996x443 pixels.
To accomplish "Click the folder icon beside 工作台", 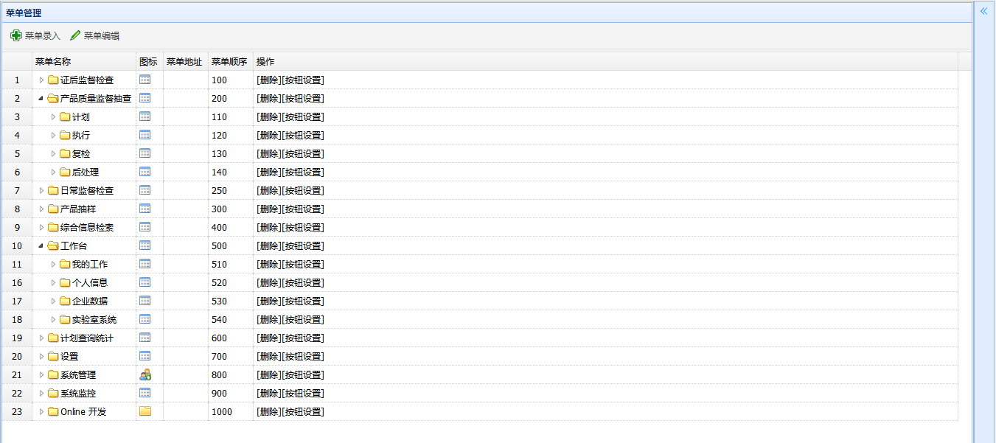I will point(53,245).
